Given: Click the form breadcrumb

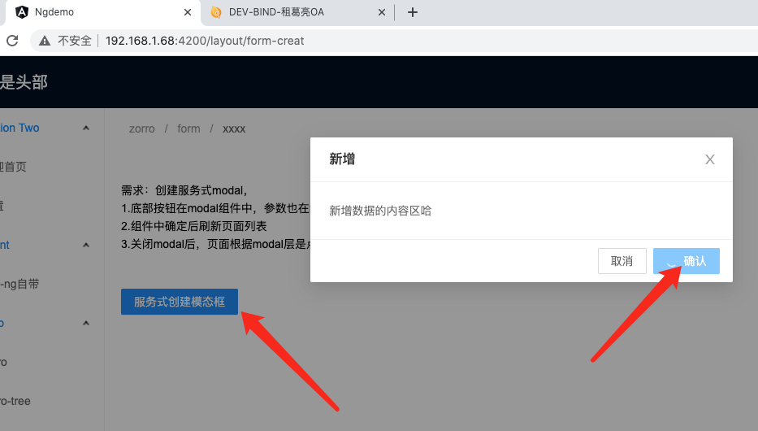Looking at the screenshot, I should point(188,128).
